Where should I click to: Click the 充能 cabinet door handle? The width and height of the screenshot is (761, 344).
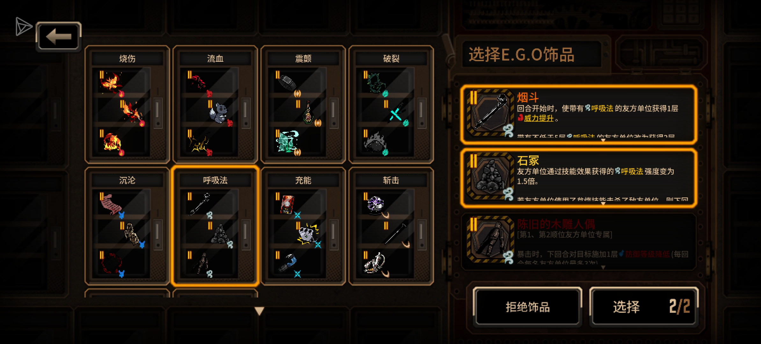(333, 234)
